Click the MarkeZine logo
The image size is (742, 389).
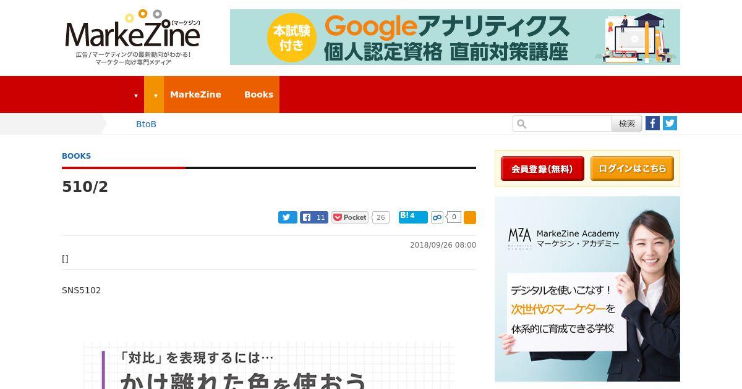click(x=133, y=37)
